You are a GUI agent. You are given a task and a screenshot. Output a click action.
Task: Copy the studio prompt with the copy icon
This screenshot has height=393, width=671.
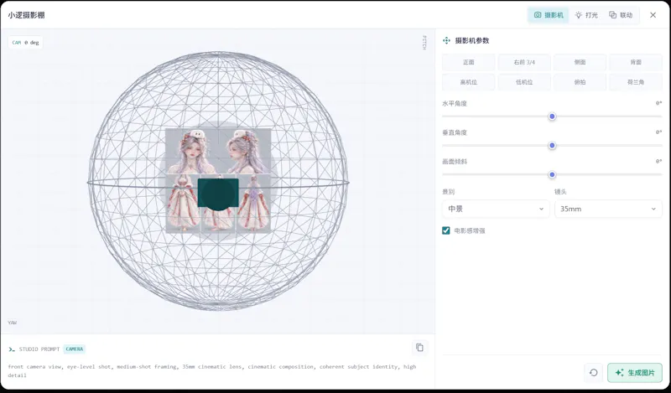pos(419,348)
